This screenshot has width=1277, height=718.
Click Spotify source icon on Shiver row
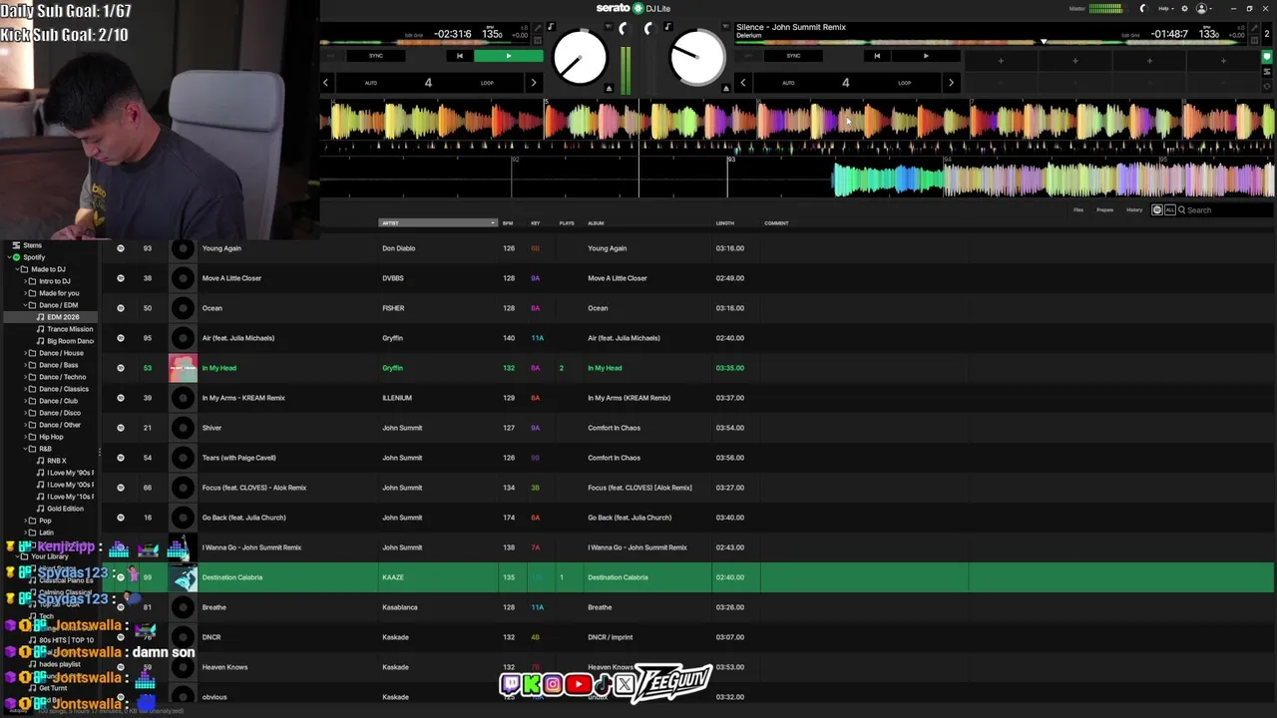pyautogui.click(x=121, y=428)
